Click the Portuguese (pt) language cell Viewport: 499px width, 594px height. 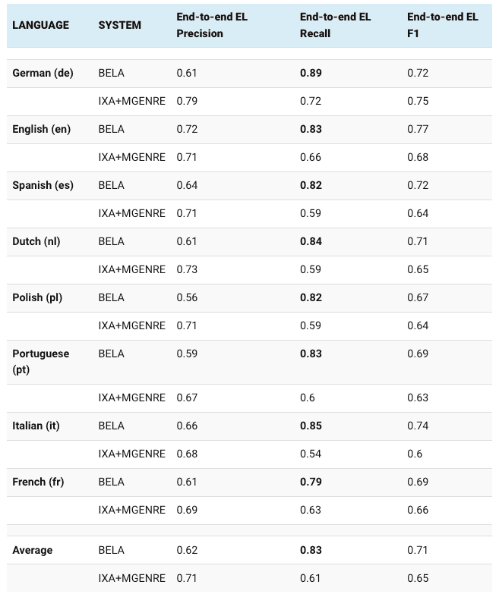[40, 361]
